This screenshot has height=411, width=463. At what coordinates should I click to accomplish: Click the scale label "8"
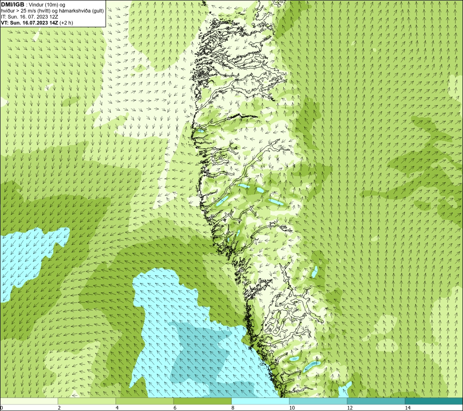tap(233, 408)
